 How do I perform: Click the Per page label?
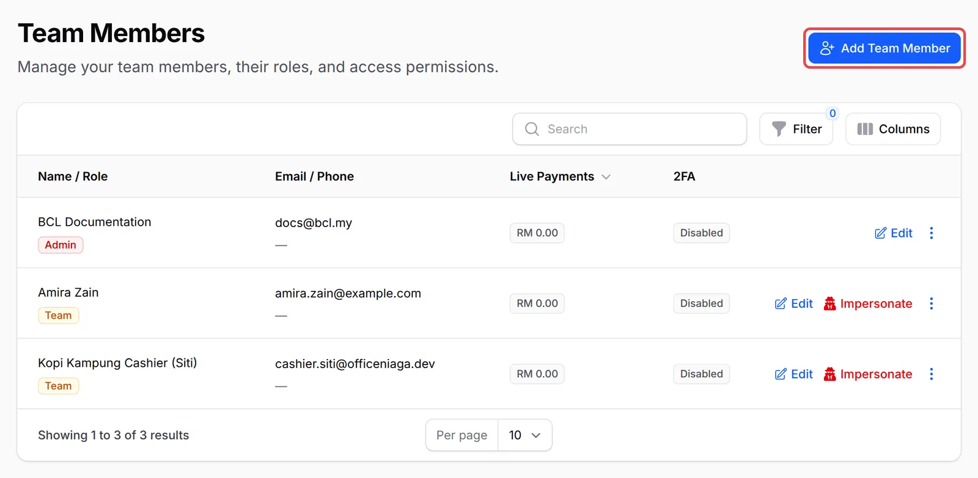click(x=462, y=435)
